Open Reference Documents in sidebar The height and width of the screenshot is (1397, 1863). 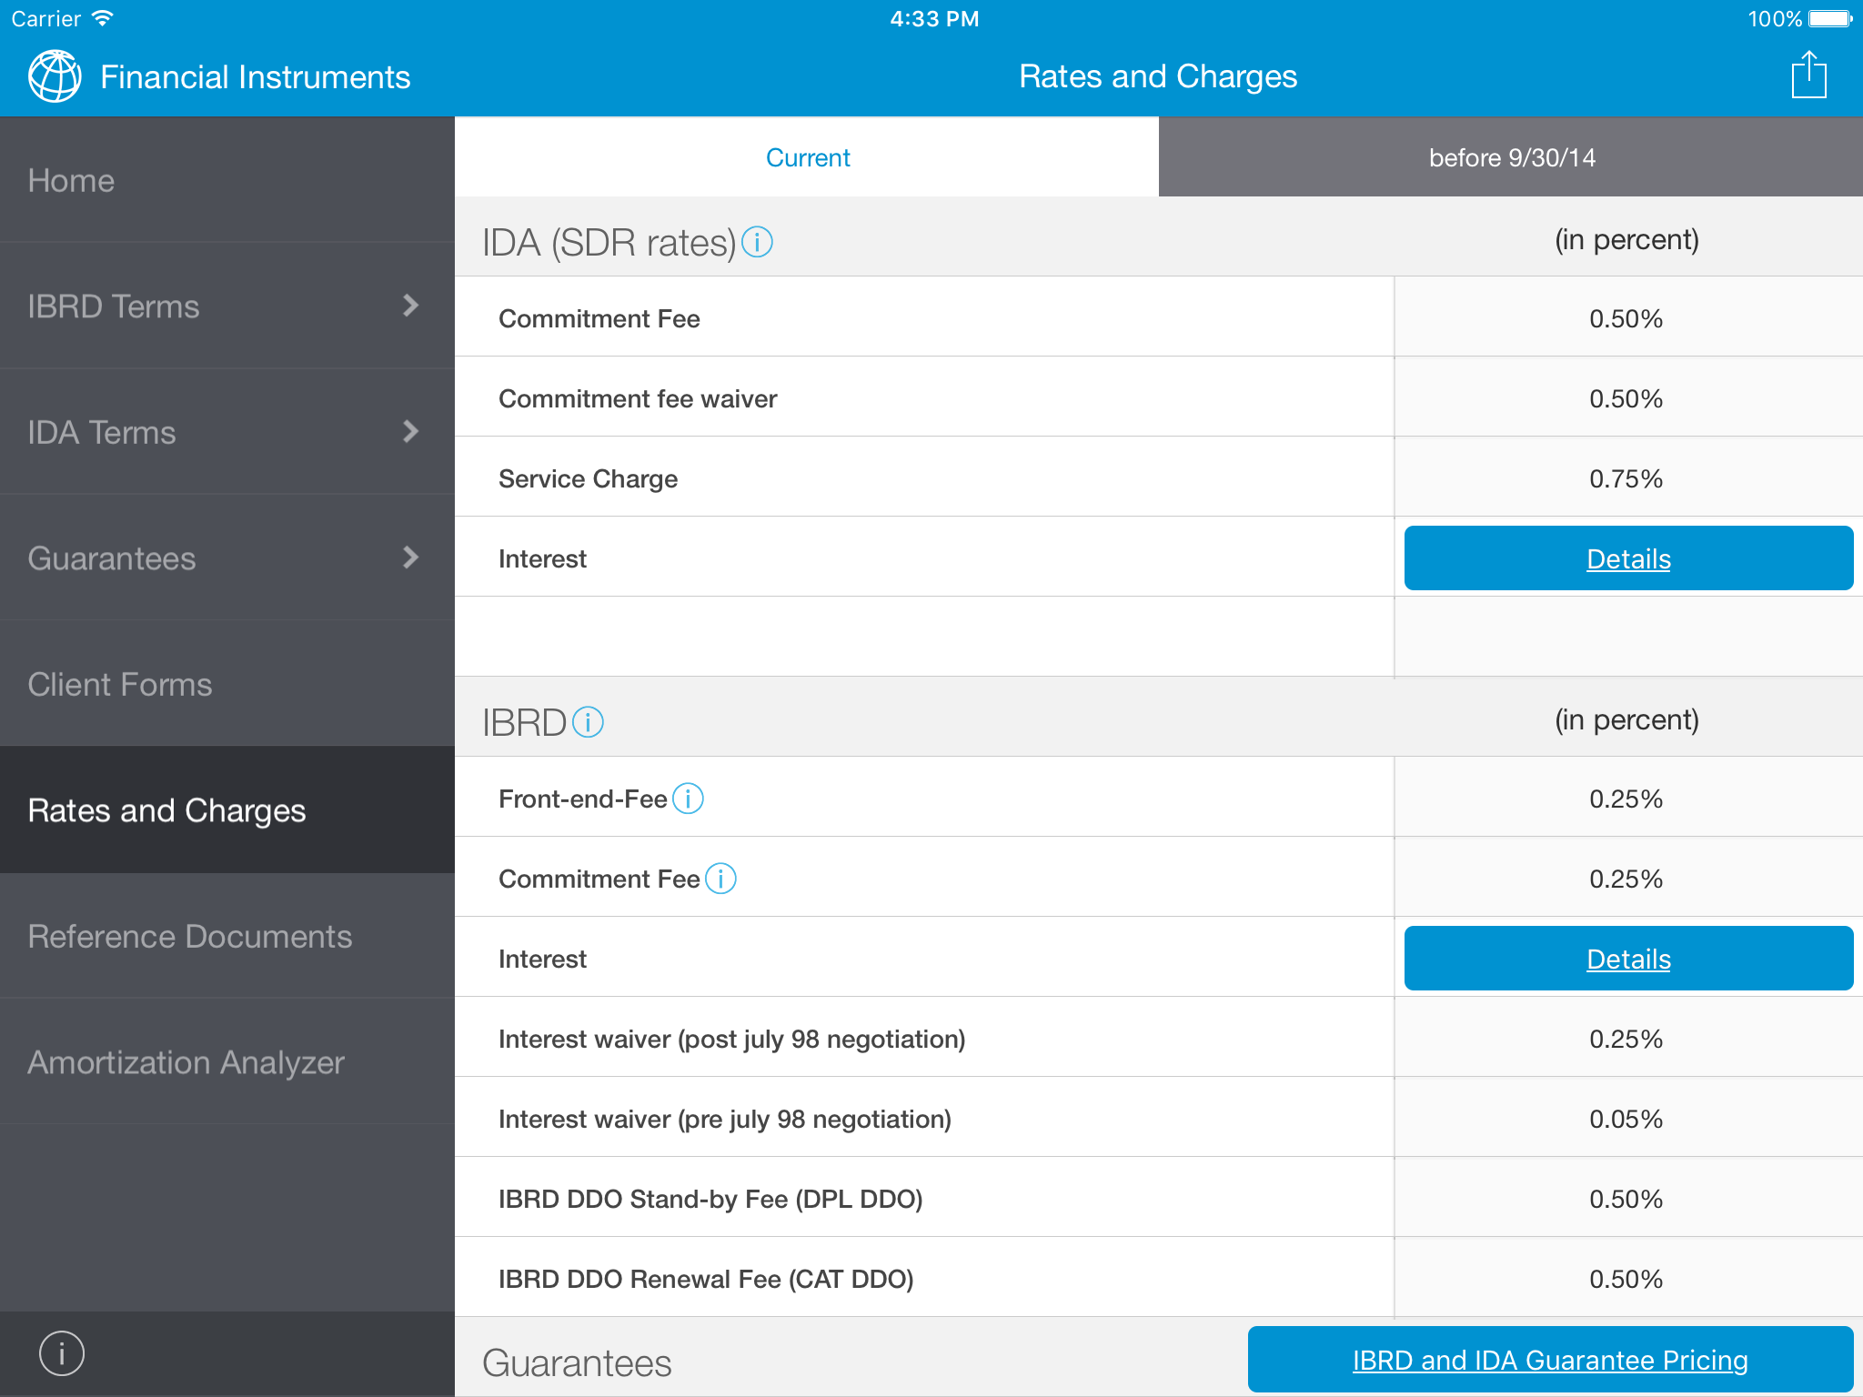227,936
